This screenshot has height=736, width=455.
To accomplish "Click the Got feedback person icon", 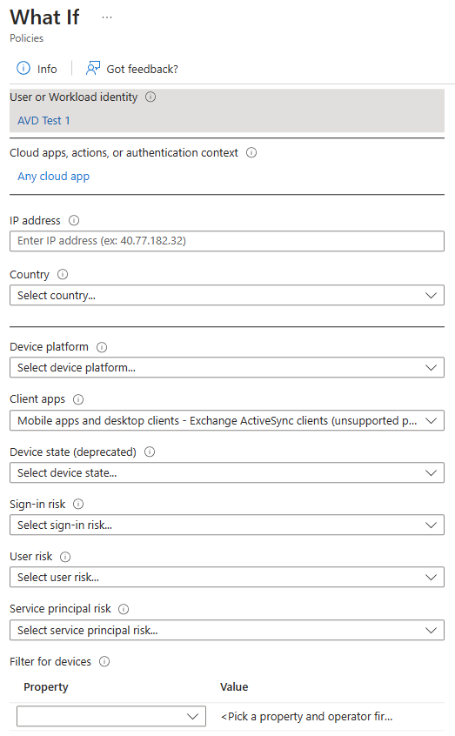I will click(92, 68).
